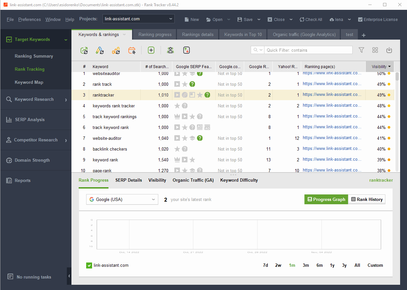Switch to the Rank History view toggle
The image size is (407, 290).
pos(367,199)
